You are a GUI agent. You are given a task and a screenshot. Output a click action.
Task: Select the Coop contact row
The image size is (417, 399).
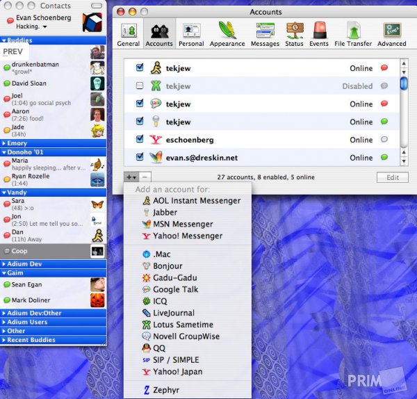pos(53,251)
